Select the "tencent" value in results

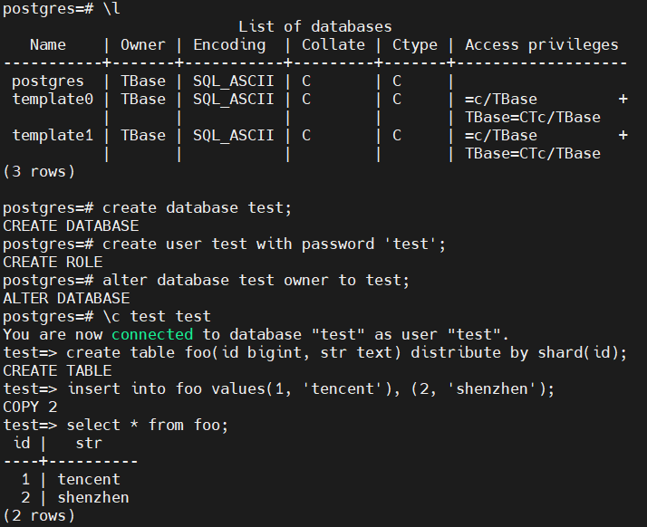(89, 479)
